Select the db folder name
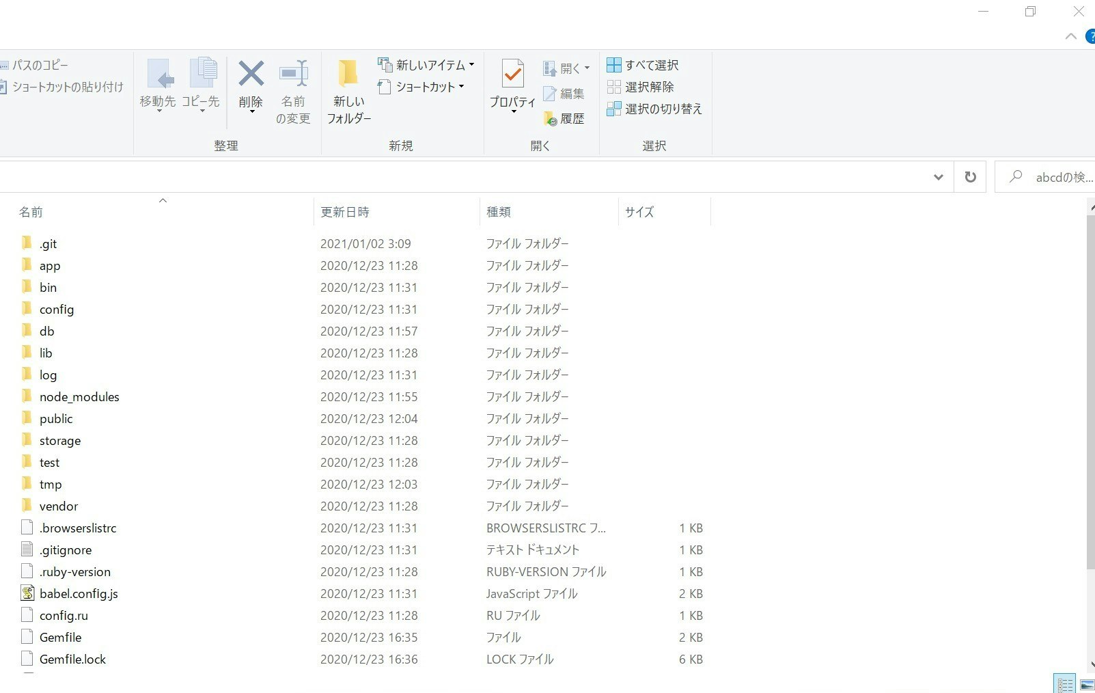This screenshot has height=693, width=1095. pyautogui.click(x=46, y=331)
